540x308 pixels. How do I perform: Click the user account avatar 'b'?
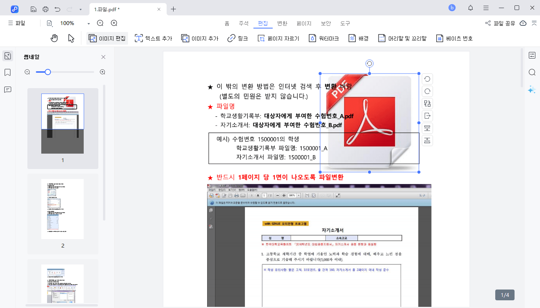click(x=452, y=8)
